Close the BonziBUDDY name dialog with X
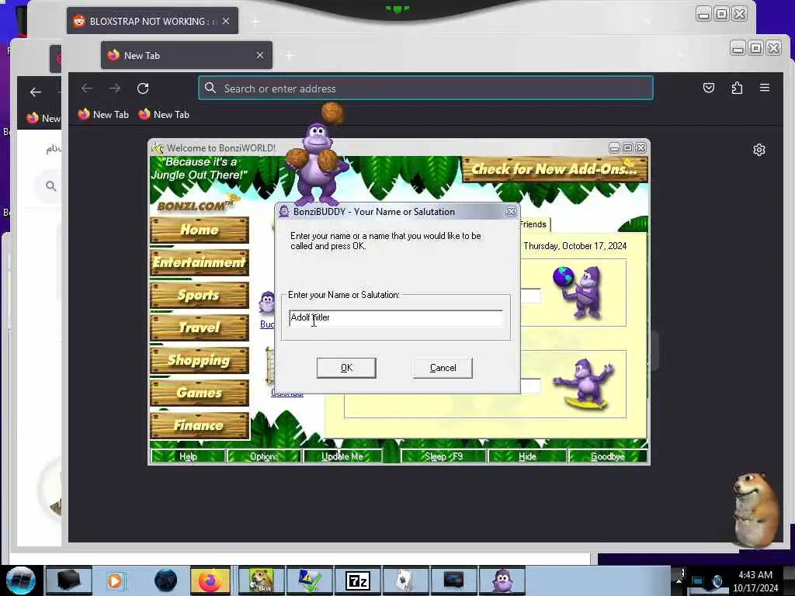 (x=511, y=212)
